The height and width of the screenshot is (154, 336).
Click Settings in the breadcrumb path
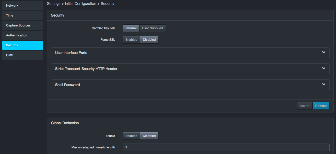click(x=54, y=4)
